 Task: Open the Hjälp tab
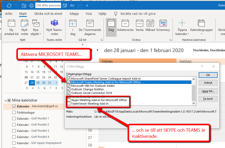click(103, 14)
